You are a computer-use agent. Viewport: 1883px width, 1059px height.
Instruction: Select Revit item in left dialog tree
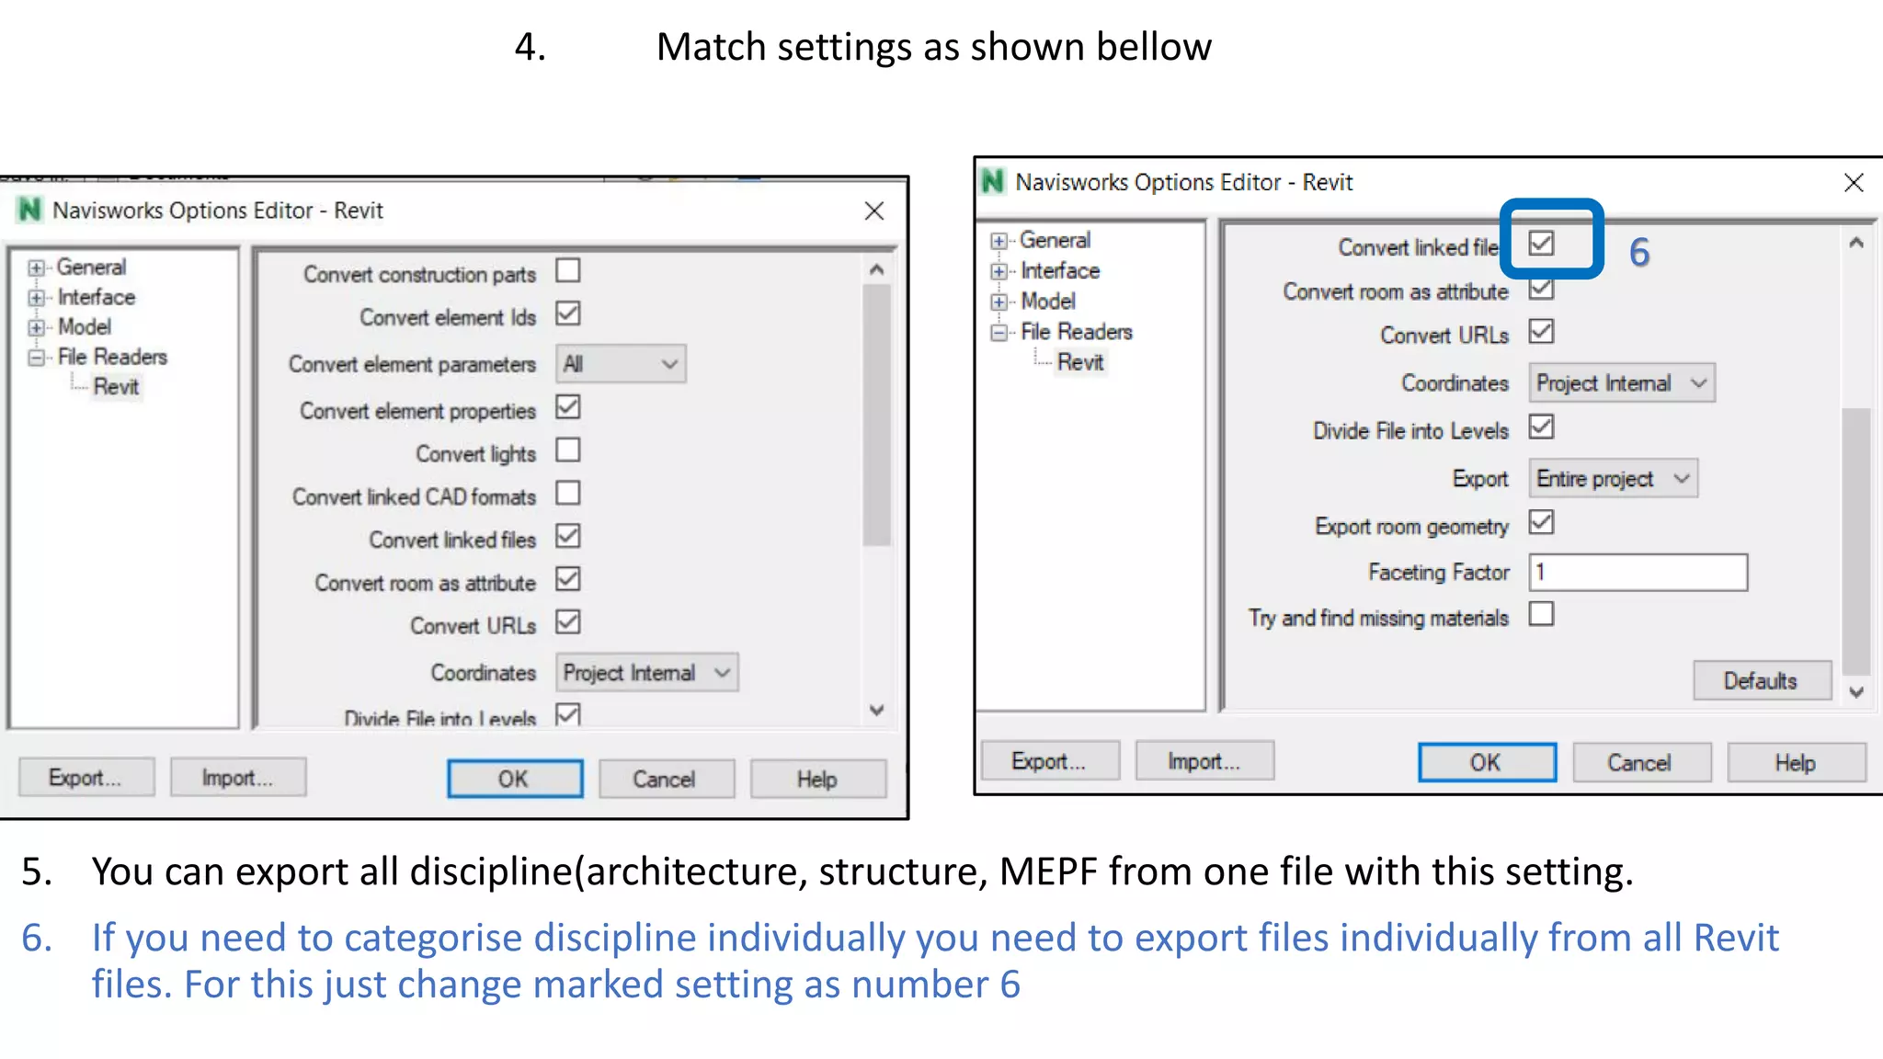coord(116,387)
